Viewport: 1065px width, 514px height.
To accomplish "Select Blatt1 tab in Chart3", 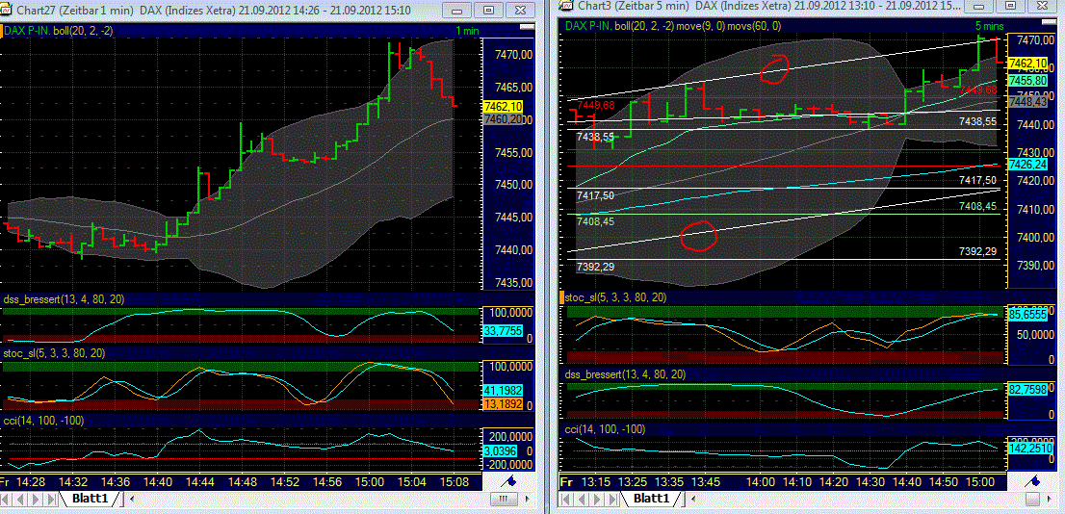I will (650, 499).
